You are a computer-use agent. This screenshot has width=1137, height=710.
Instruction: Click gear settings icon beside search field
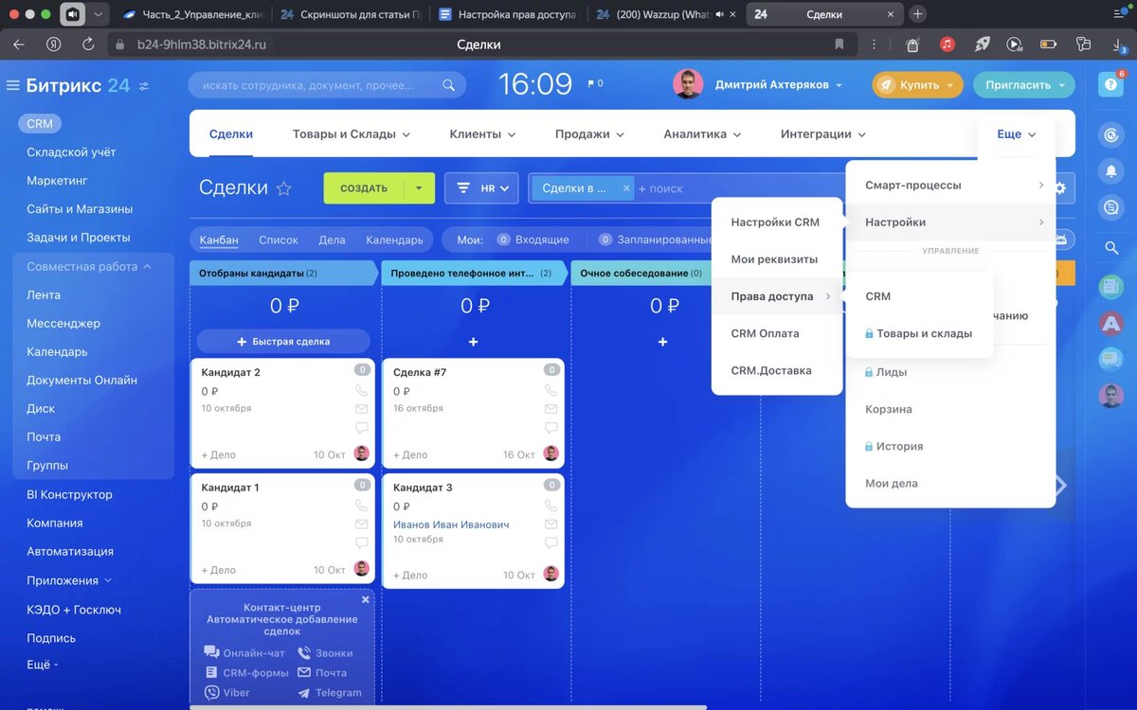coord(1060,188)
